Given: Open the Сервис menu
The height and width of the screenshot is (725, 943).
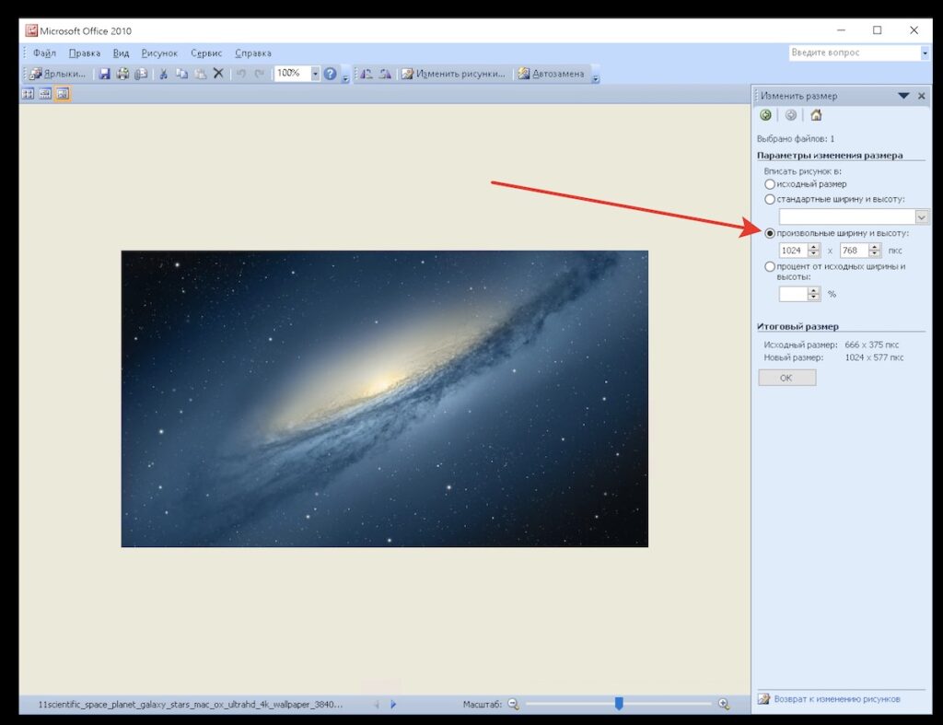Looking at the screenshot, I should click(x=206, y=53).
